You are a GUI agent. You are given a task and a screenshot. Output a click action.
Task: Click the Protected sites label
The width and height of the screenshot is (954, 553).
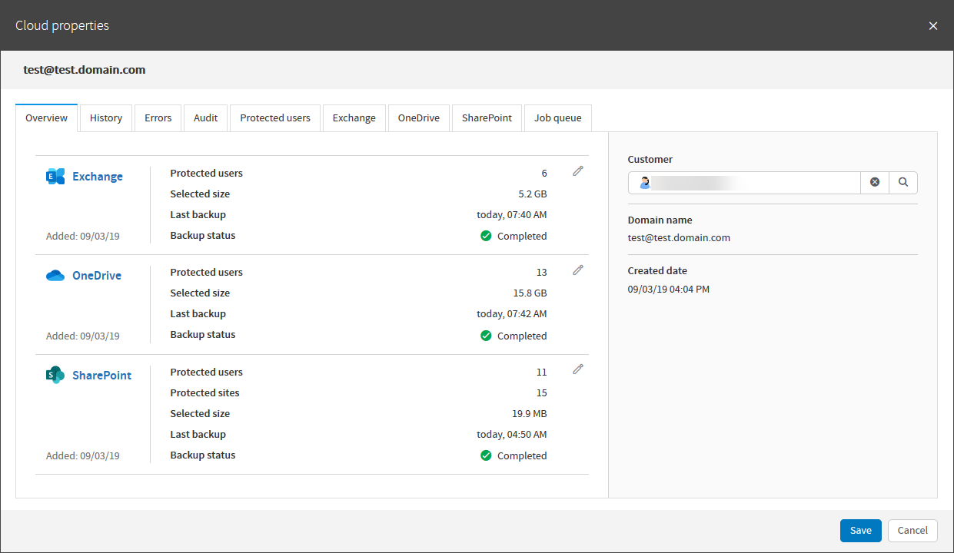204,393
